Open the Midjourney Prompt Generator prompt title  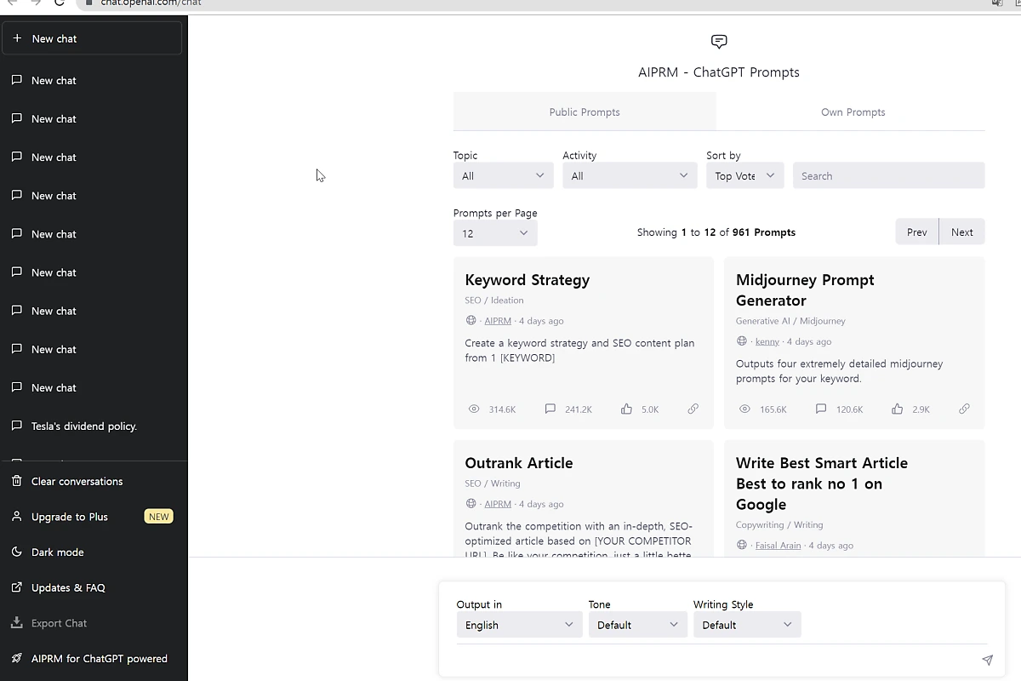[805, 290]
